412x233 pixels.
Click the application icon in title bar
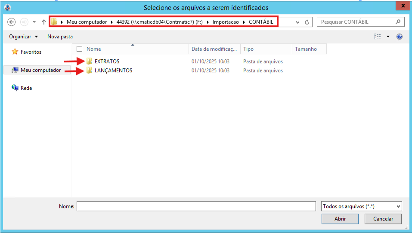tap(7, 8)
